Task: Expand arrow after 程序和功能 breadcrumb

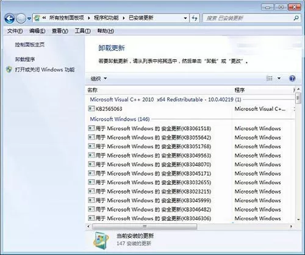Action: coord(124,18)
